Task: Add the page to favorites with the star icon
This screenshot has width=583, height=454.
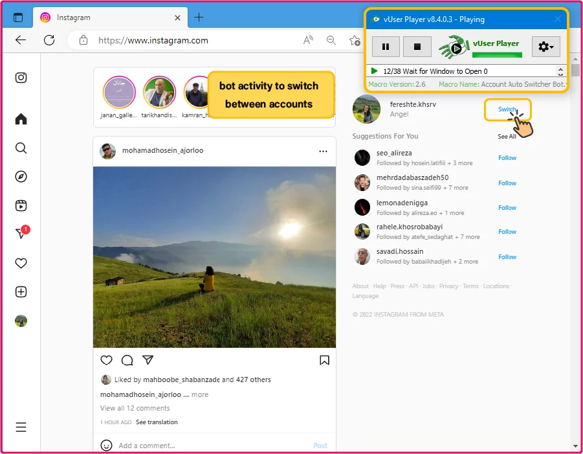Action: pyautogui.click(x=355, y=40)
